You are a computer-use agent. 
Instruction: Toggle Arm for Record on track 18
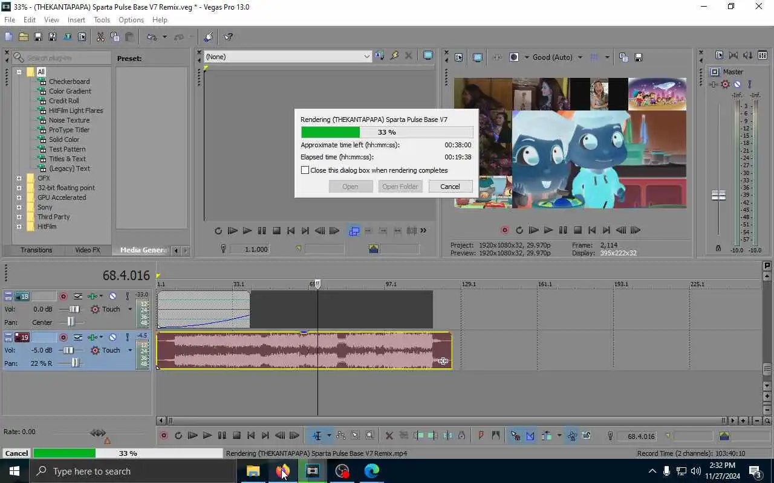tap(63, 296)
